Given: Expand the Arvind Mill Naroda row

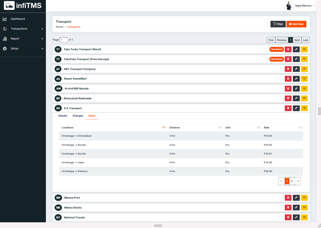Looking at the screenshot, I should tap(304, 89).
